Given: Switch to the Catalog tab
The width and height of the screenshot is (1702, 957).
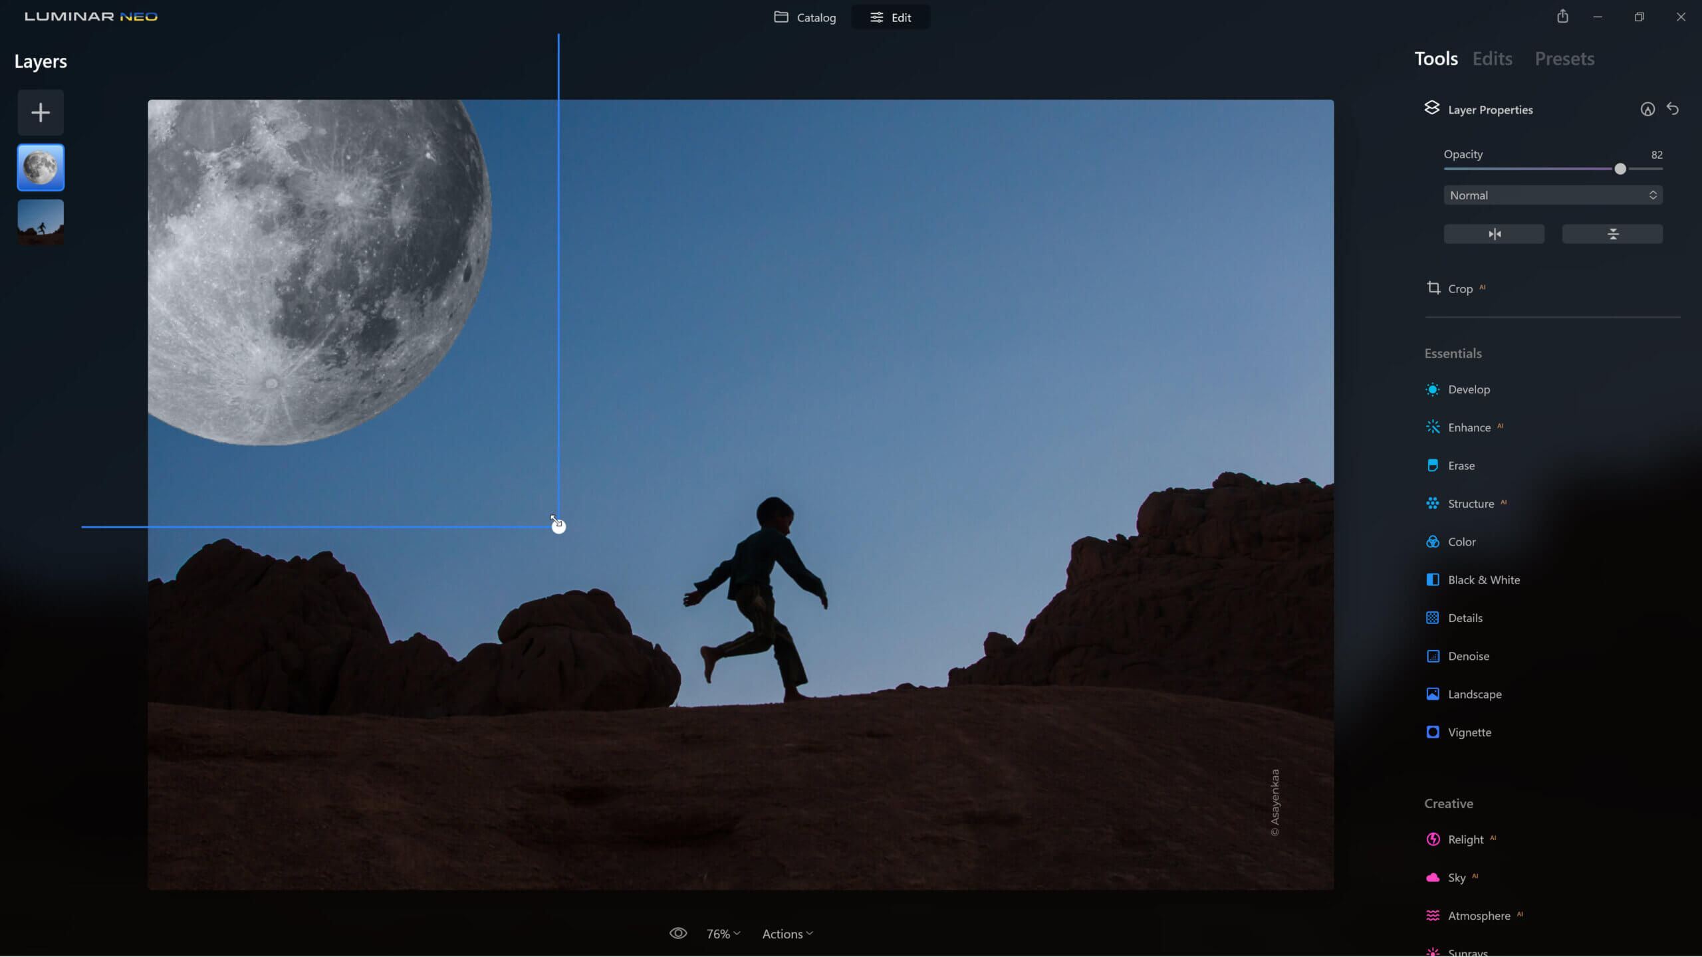Looking at the screenshot, I should pos(805,17).
